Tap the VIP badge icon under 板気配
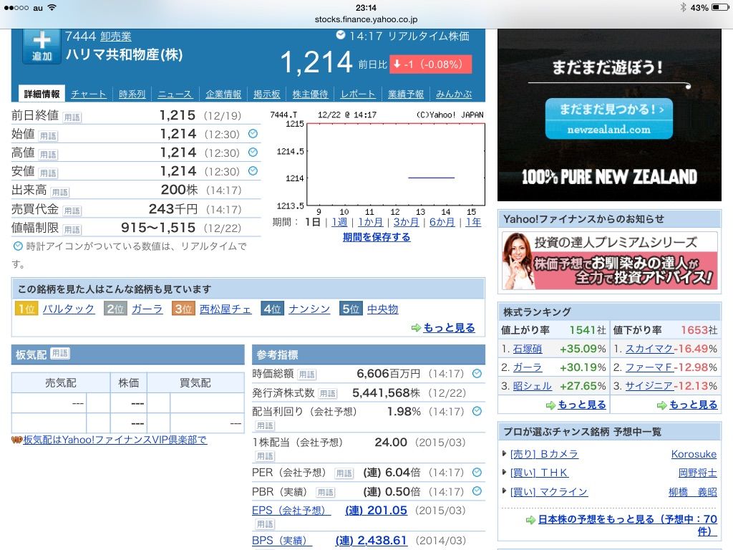 17,440
